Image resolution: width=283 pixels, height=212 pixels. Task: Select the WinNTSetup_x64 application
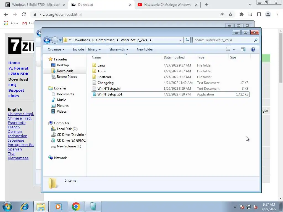click(x=170, y=94)
